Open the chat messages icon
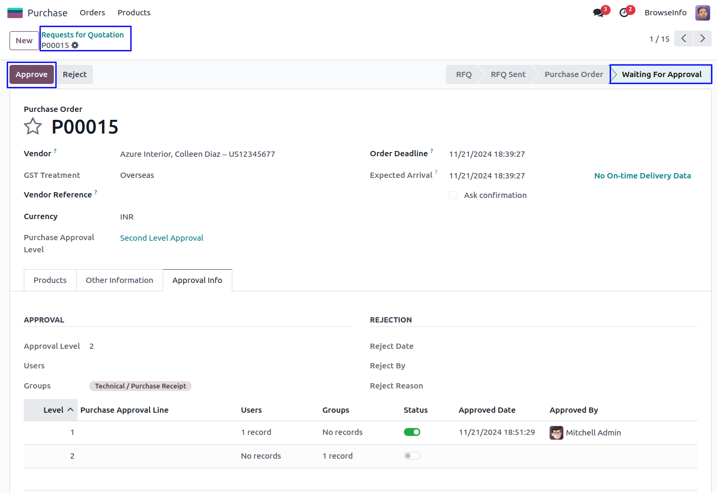The image size is (717, 493). click(598, 13)
